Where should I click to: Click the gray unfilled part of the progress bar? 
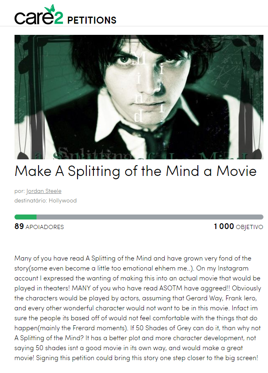click(150, 217)
